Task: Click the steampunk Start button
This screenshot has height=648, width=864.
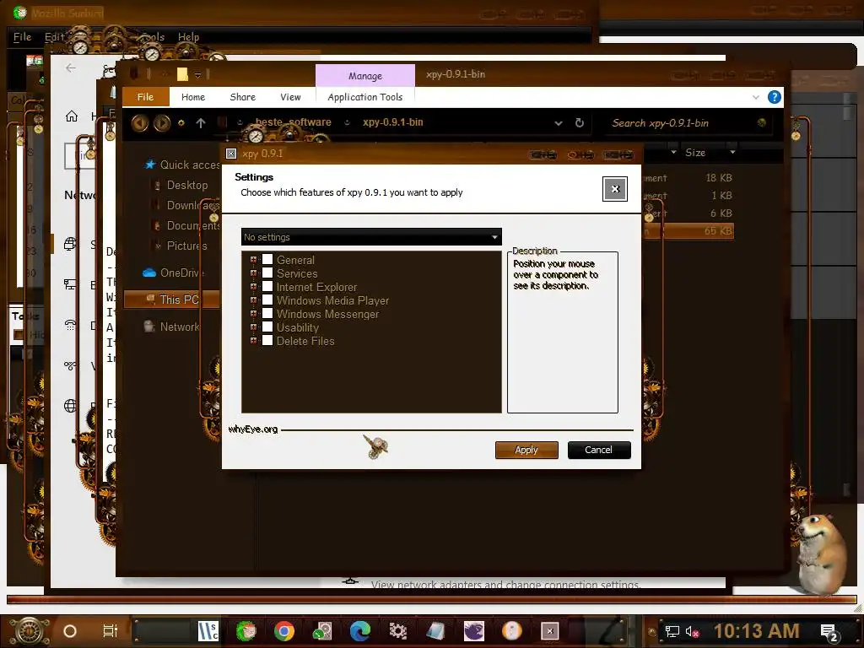Action: (x=30, y=631)
